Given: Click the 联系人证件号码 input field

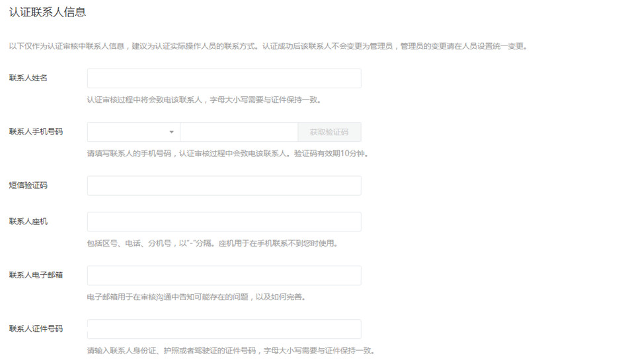Looking at the screenshot, I should (x=224, y=329).
